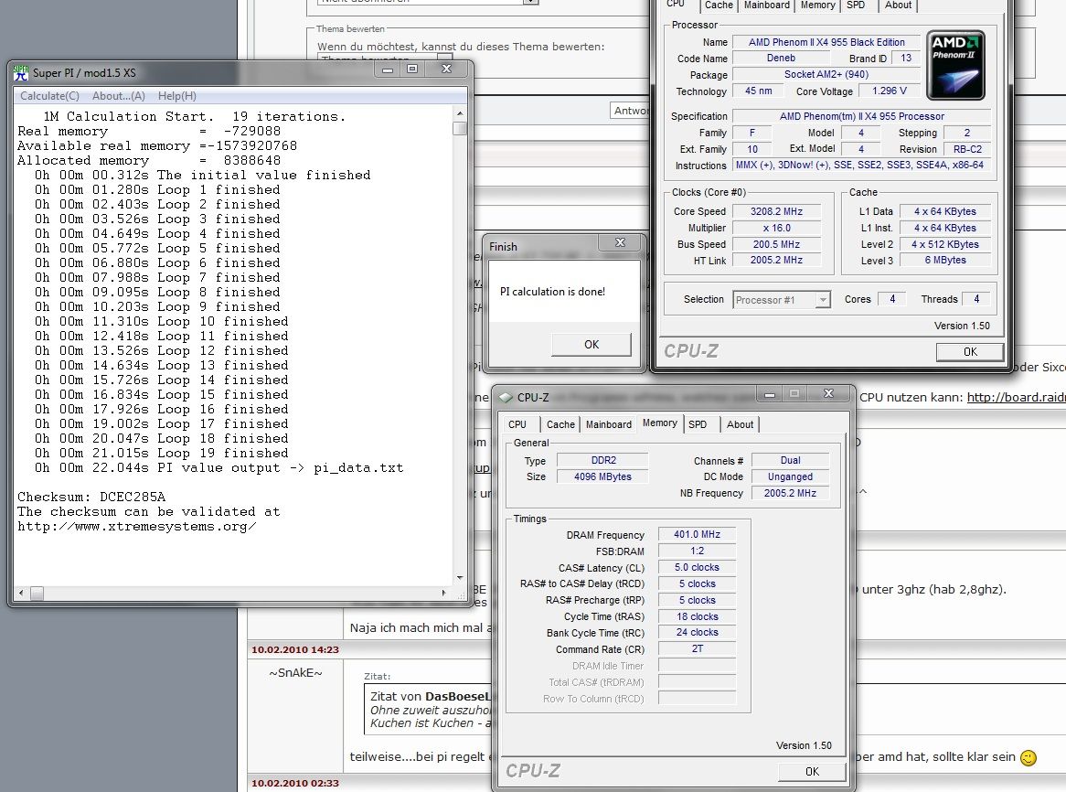The height and width of the screenshot is (792, 1066).
Task: Click the PI value output pi_data.txt line
Action: tap(219, 467)
